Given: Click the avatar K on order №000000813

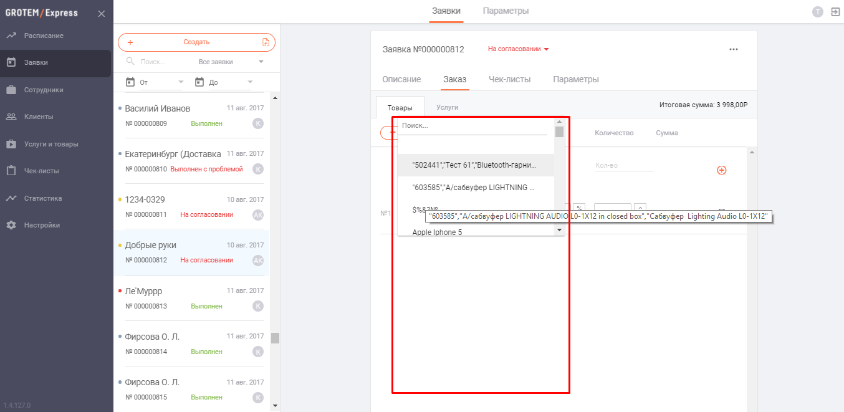Looking at the screenshot, I should 258,306.
